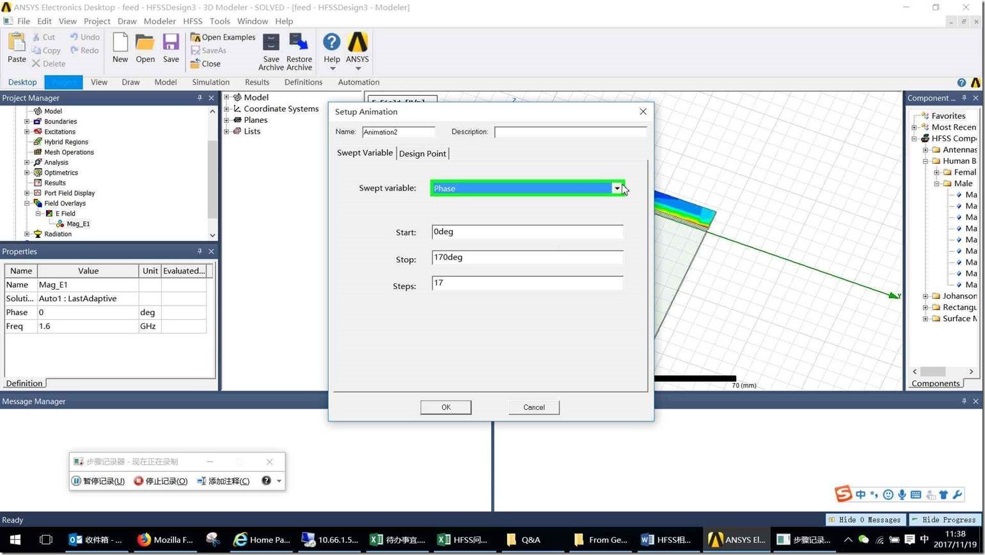Click the Open Examples icon
Screen dimensions: 985x555
coord(195,37)
